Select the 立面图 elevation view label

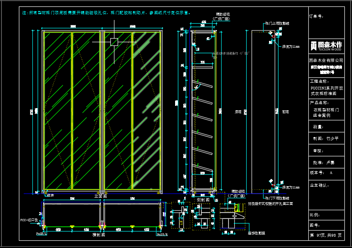click(x=100, y=196)
